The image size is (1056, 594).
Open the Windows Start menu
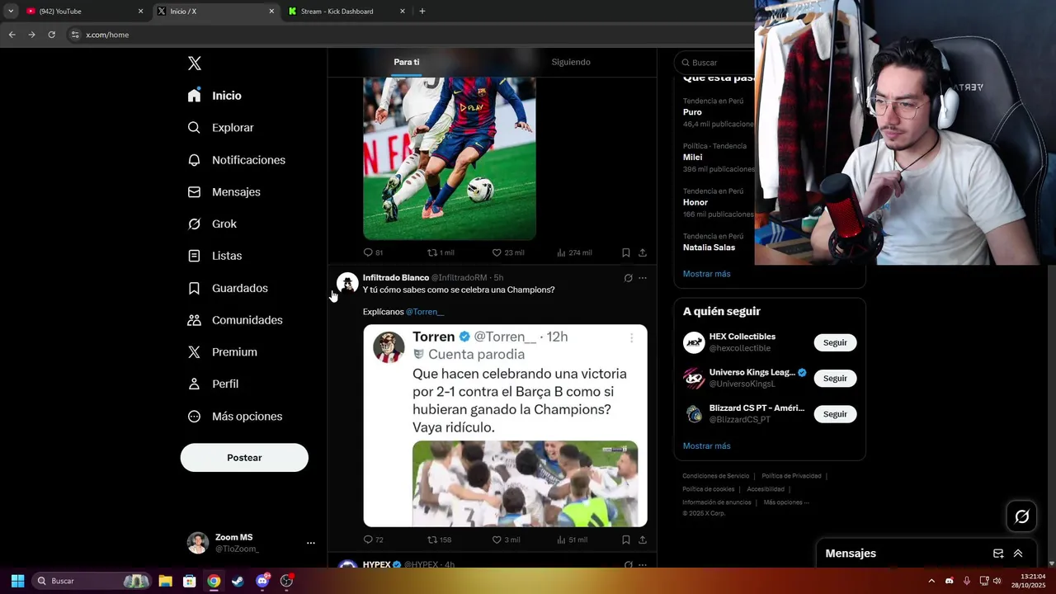pos(17,581)
